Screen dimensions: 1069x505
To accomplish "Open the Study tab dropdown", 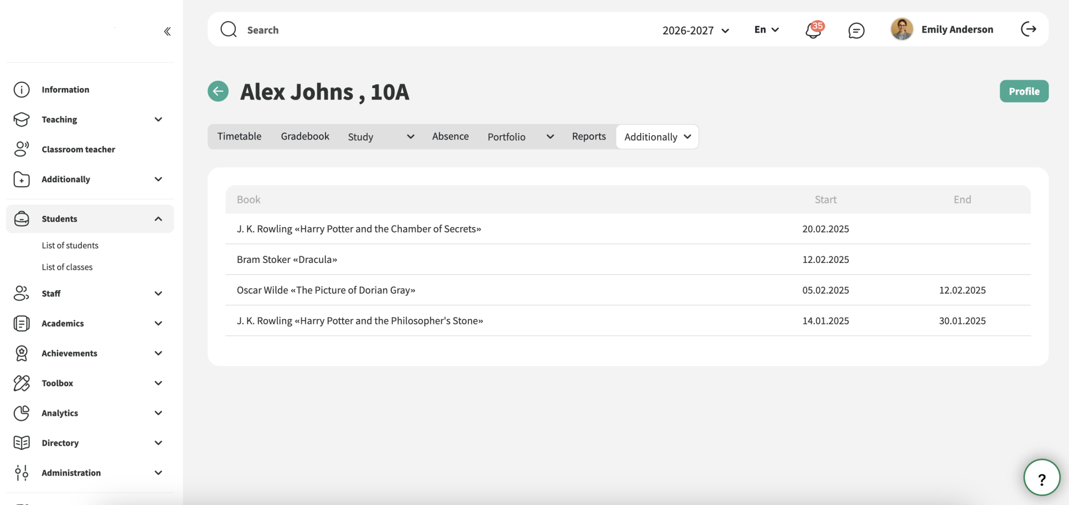I will 381,137.
